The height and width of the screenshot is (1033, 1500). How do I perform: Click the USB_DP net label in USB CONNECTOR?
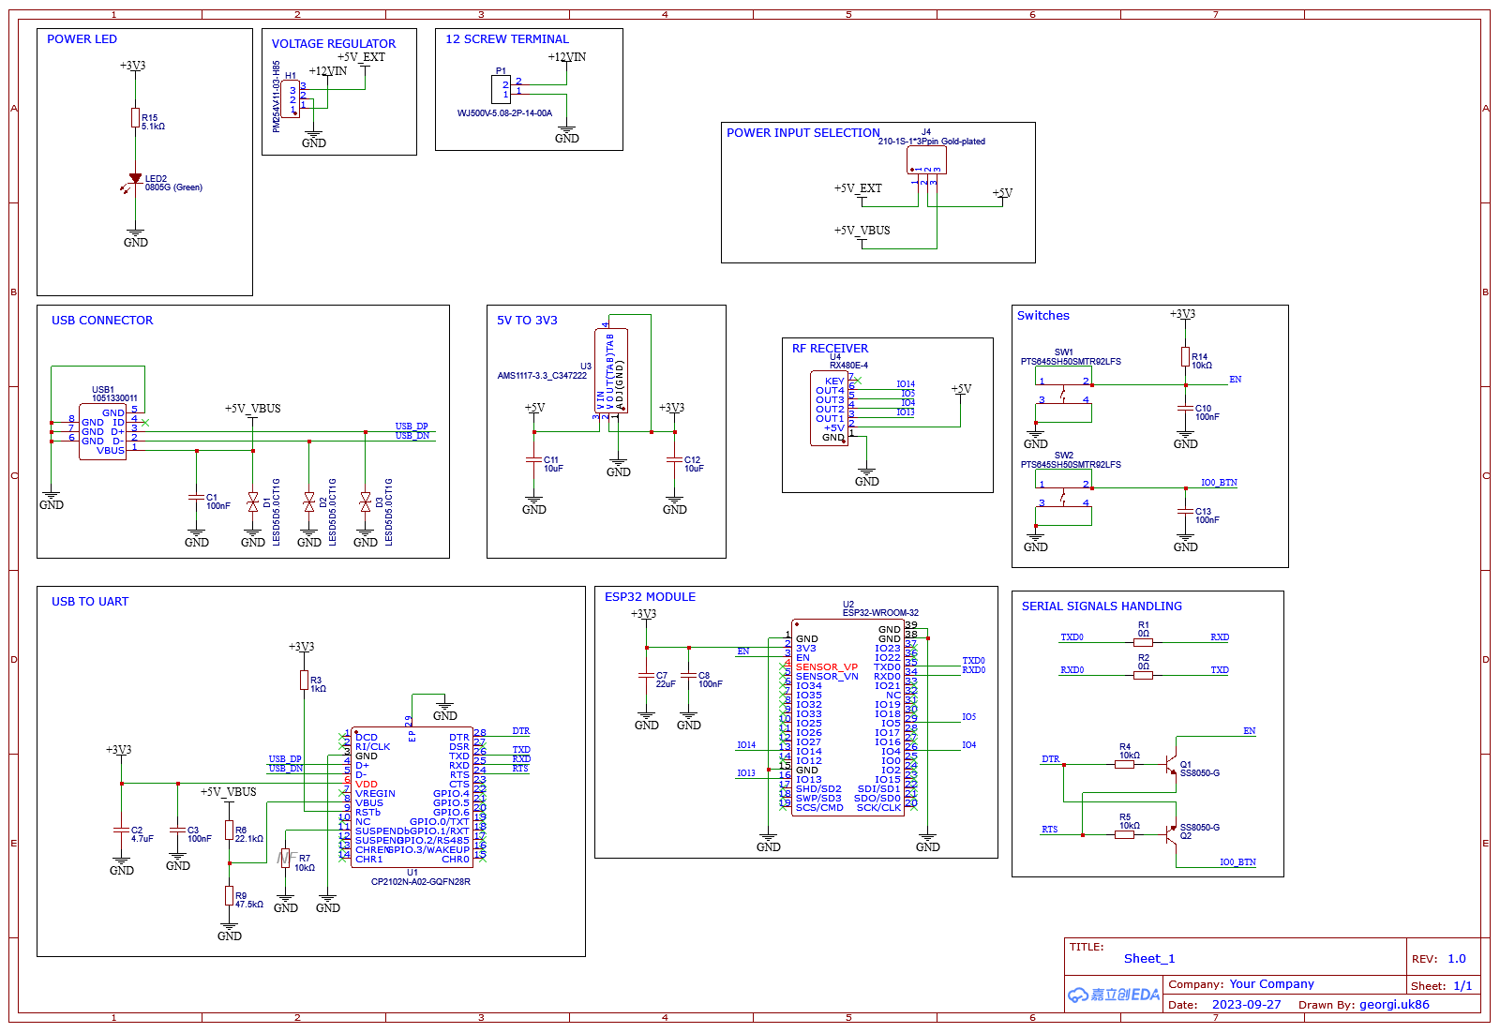[412, 427]
